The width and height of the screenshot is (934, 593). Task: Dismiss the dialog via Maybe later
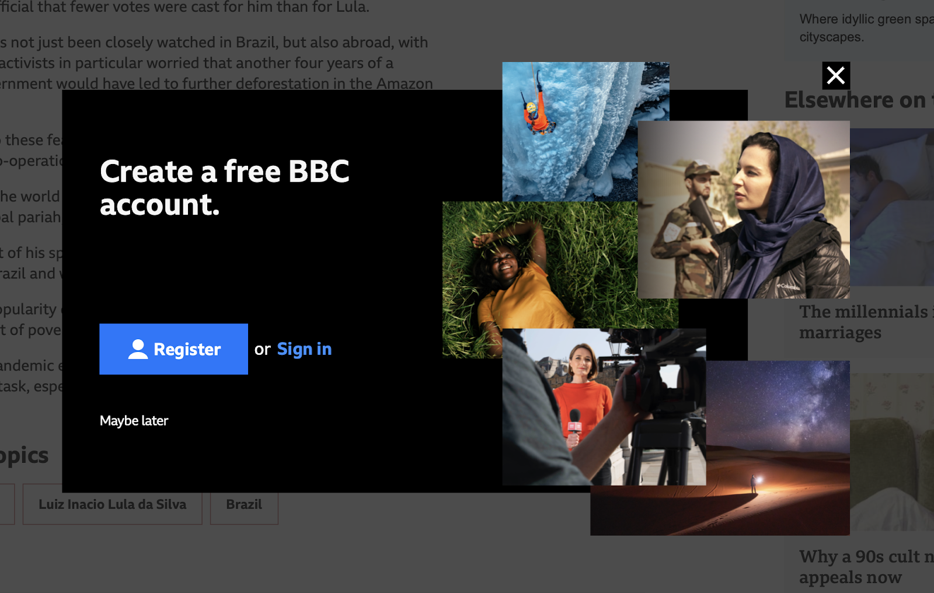pos(134,421)
